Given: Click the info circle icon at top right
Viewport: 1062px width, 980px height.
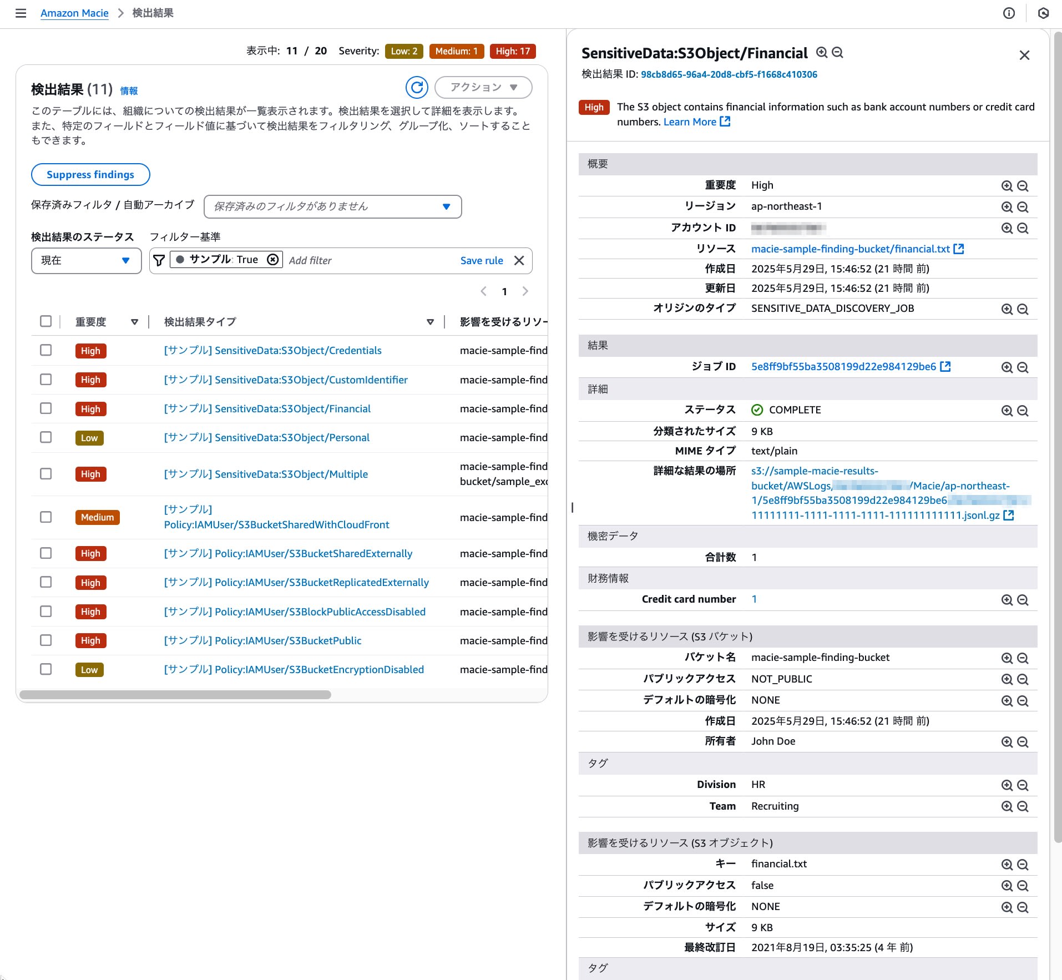Looking at the screenshot, I should [1009, 13].
